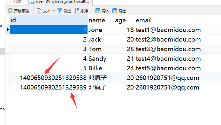Click the Begin Transaction (开始事务) icon
The height and width of the screenshot is (125, 221).
(10, 11)
